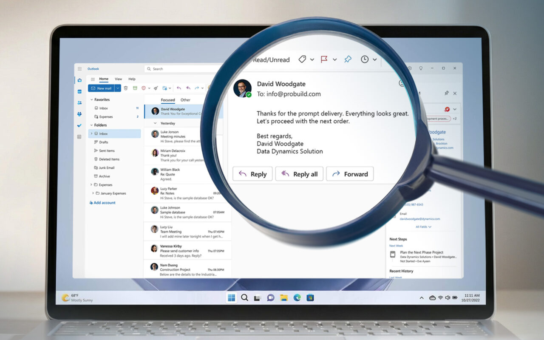Open Microsoft Edge from the taskbar
The width and height of the screenshot is (544, 340).
point(297,297)
